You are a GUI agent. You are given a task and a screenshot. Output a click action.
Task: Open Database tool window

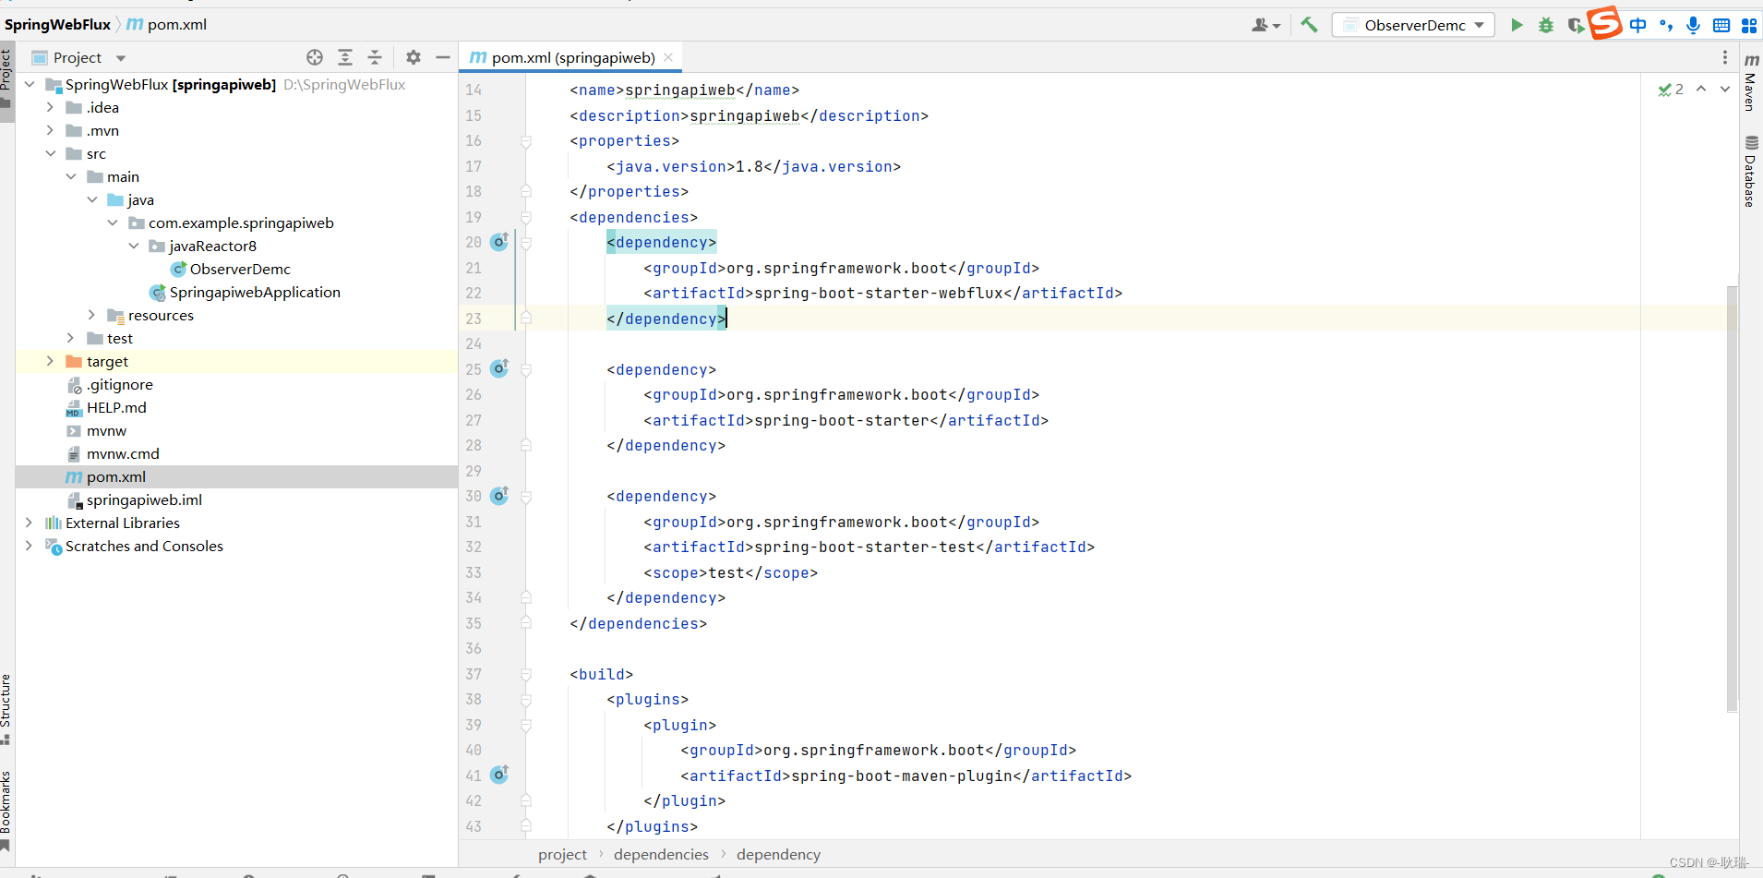click(x=1751, y=172)
